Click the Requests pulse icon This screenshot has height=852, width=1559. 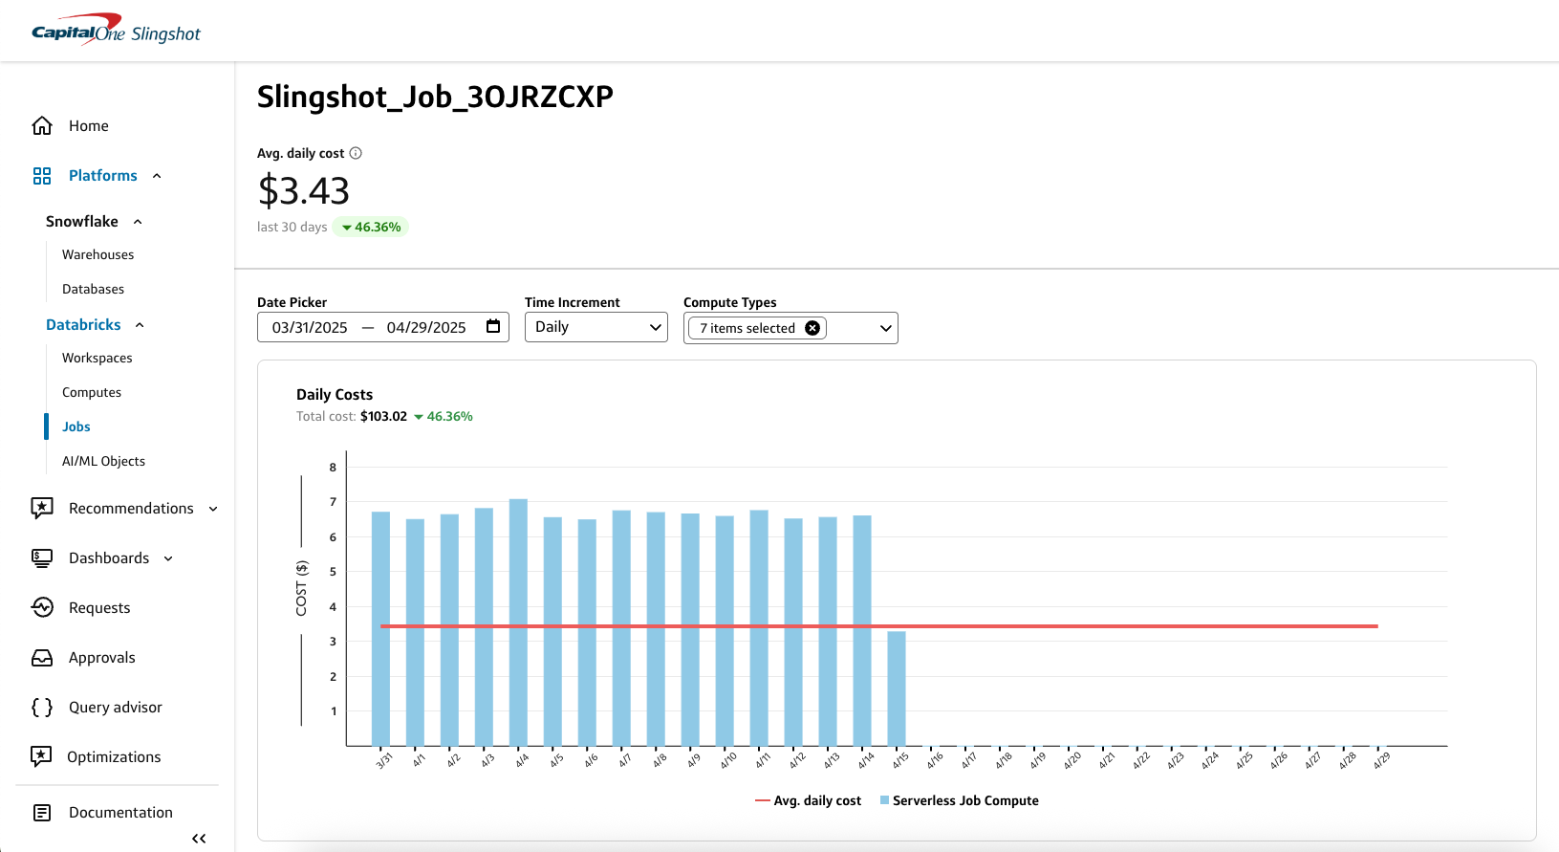pyautogui.click(x=42, y=607)
